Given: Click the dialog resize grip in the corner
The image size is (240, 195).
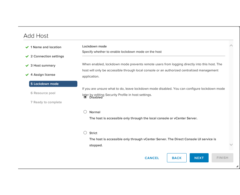Looking at the screenshot, I should (x=237, y=166).
